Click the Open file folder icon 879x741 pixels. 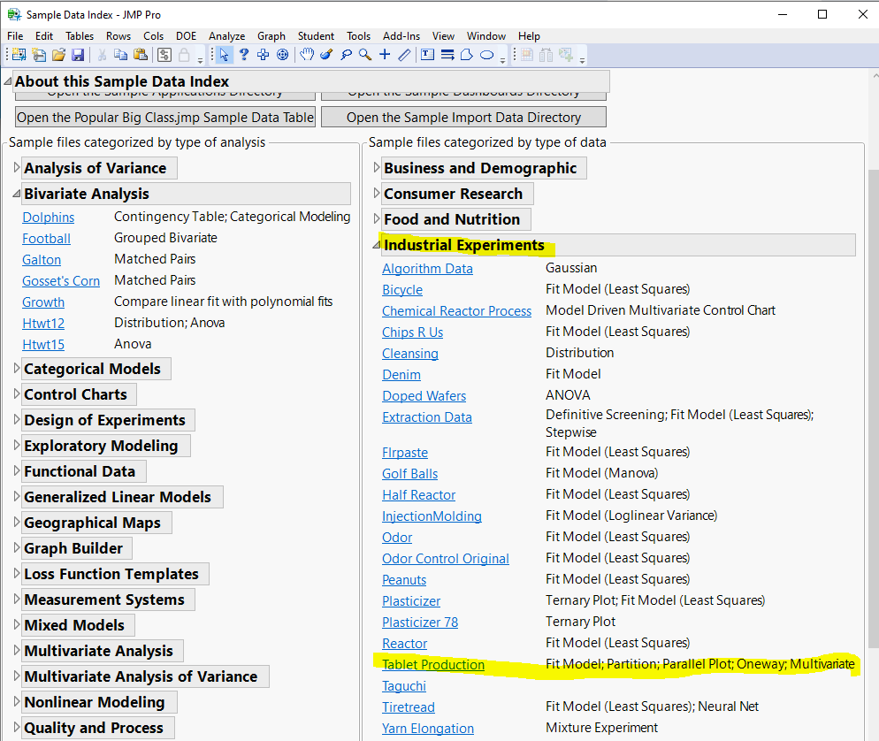pyautogui.click(x=59, y=55)
